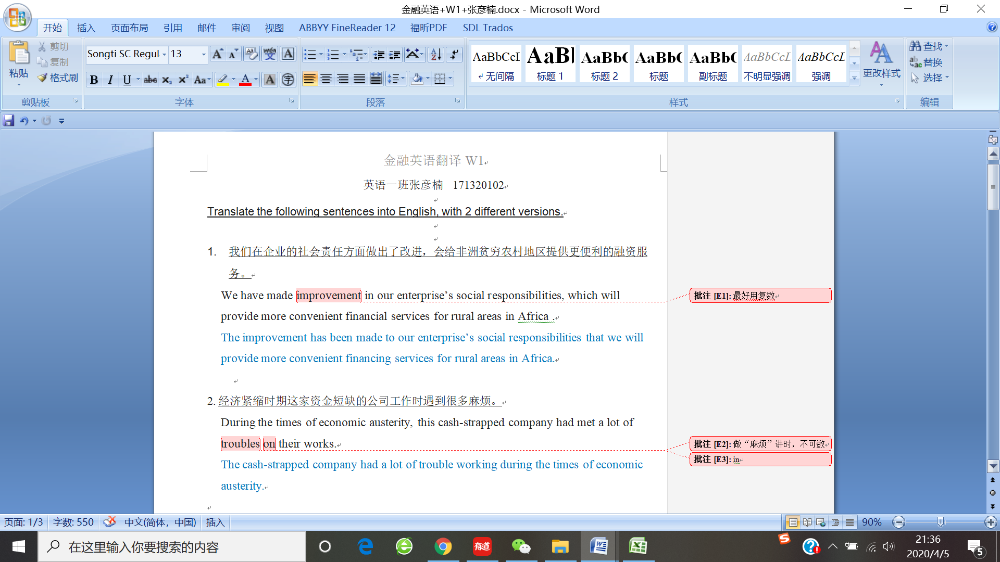
Task: Toggle Italic formatting
Action: pyautogui.click(x=110, y=80)
